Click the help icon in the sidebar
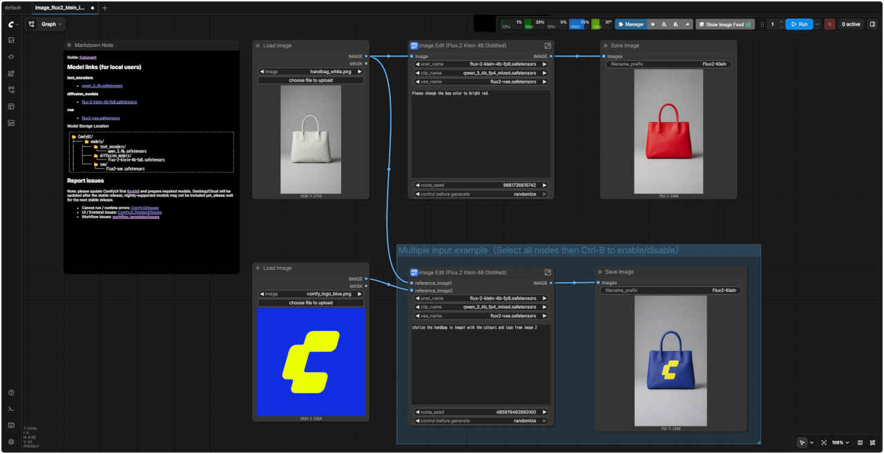This screenshot has height=454, width=884. (11, 393)
